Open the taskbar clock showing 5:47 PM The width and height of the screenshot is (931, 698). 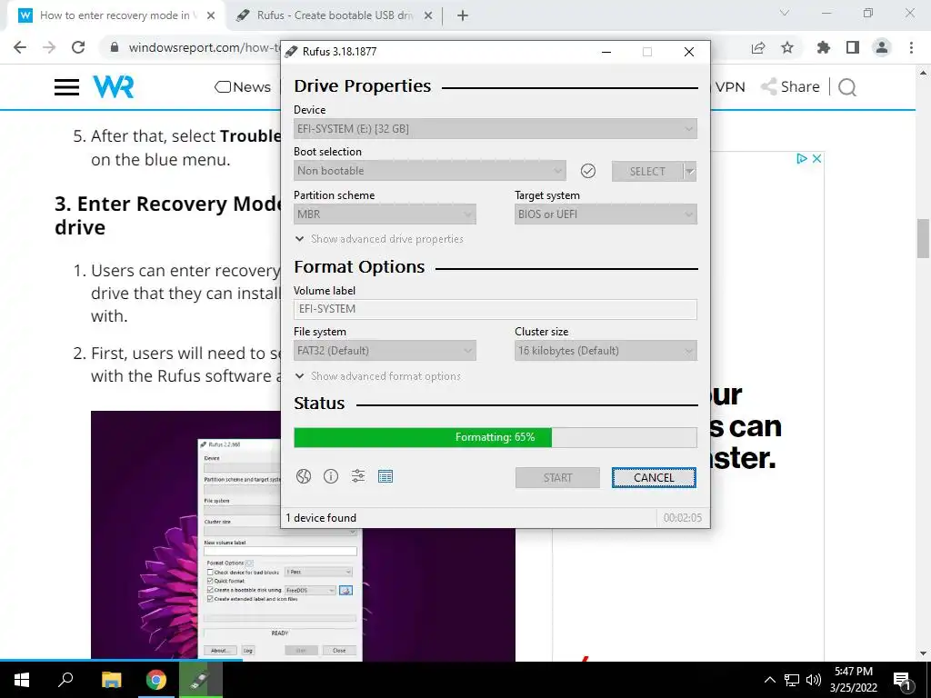(x=853, y=680)
